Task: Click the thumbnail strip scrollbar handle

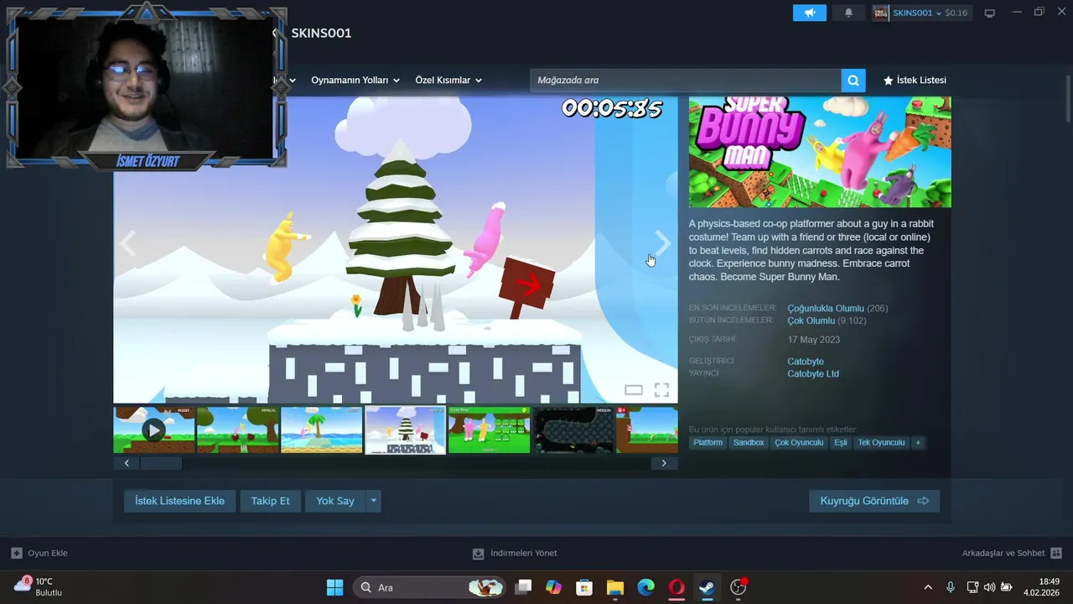Action: pyautogui.click(x=160, y=463)
